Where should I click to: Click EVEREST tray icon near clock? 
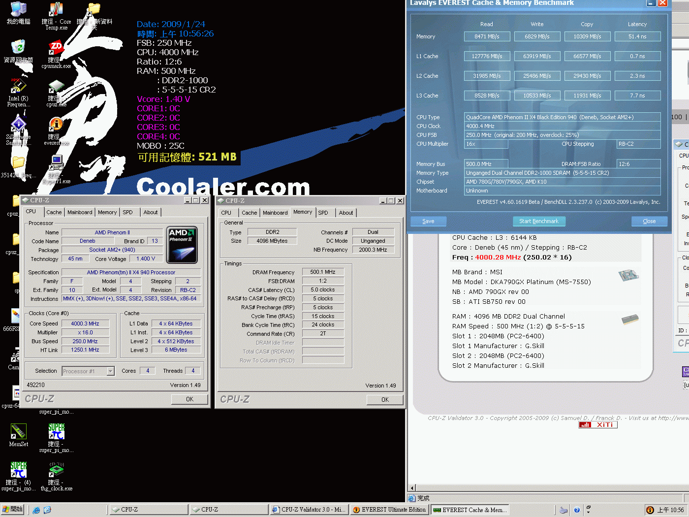click(650, 510)
